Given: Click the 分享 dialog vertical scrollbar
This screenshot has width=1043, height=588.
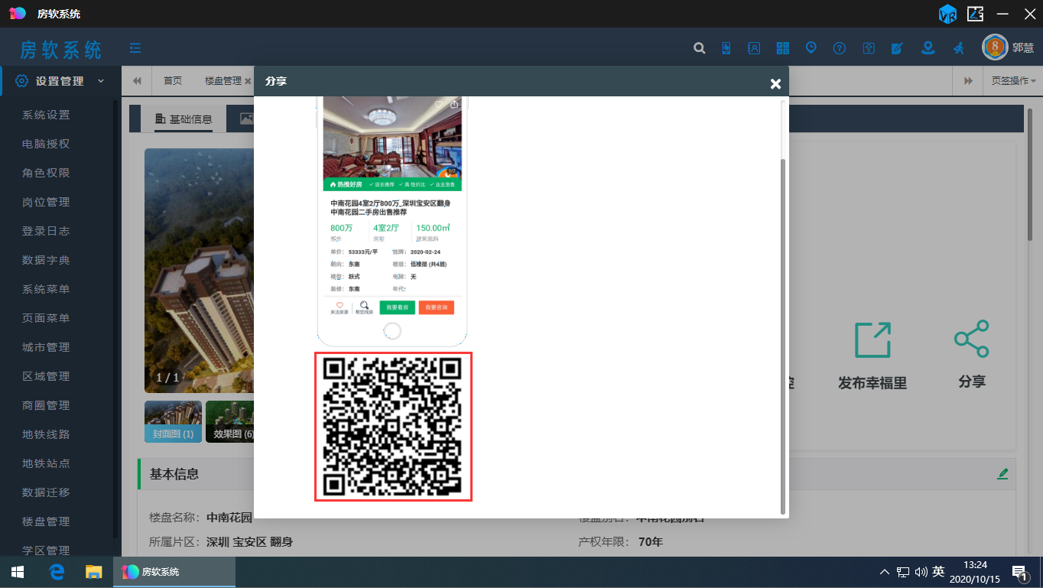Looking at the screenshot, I should click(x=782, y=336).
